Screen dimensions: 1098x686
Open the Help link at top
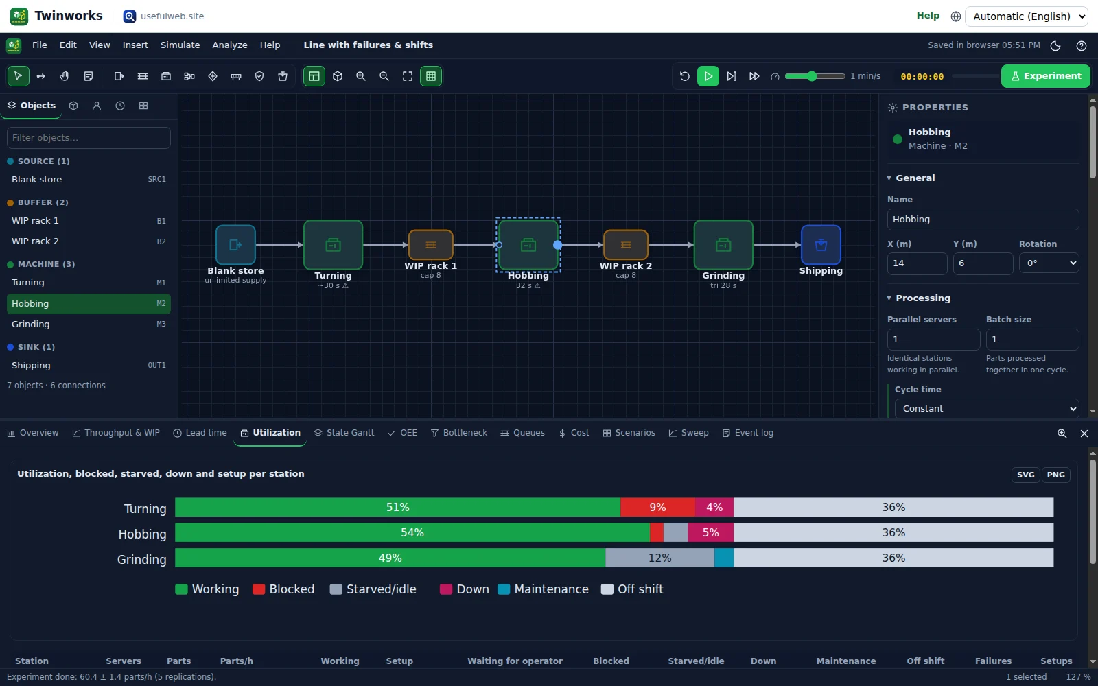928,16
